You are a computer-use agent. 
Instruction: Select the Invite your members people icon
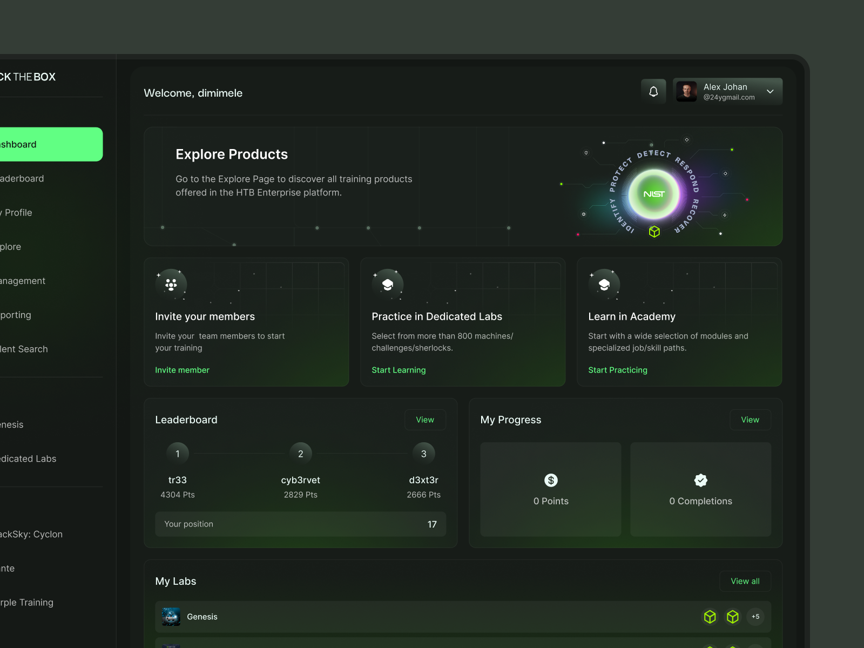tap(171, 284)
